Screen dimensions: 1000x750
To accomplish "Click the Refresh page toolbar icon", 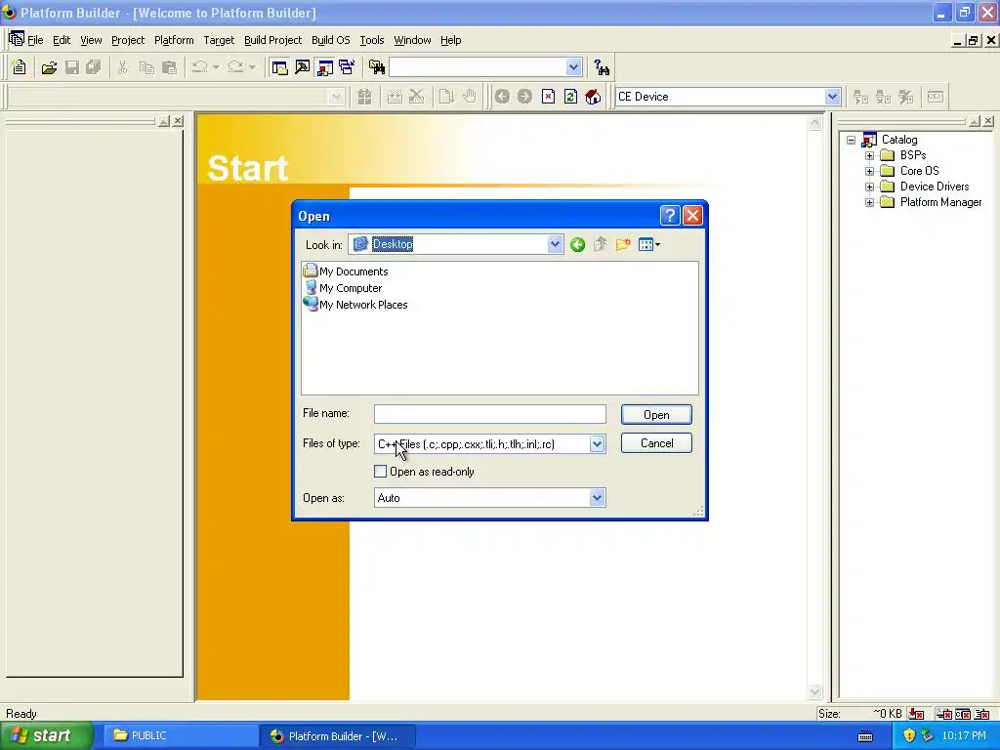I will 570,97.
